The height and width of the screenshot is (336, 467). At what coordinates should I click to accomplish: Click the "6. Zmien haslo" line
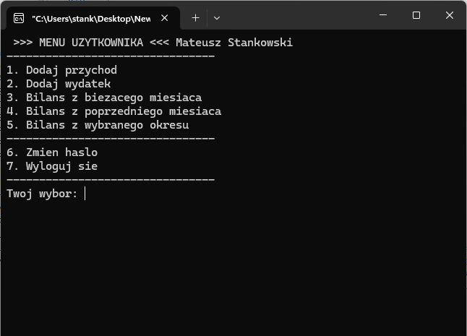[52, 152]
